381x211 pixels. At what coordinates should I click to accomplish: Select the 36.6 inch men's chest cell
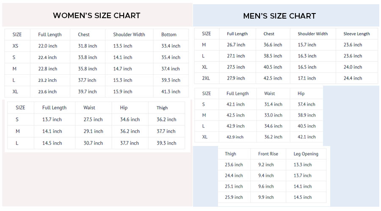pyautogui.click(x=273, y=45)
